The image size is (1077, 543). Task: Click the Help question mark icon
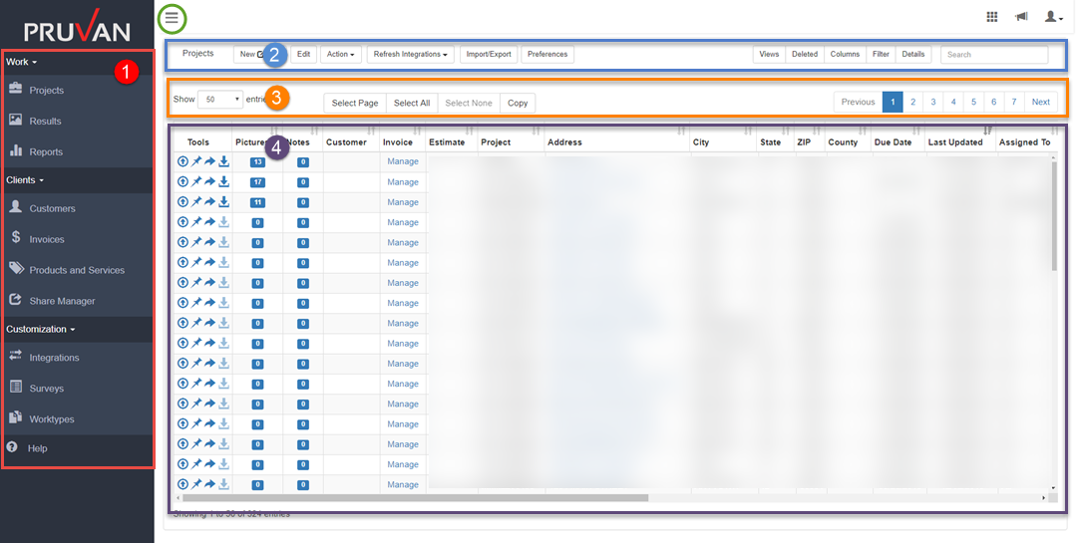pyautogui.click(x=12, y=448)
